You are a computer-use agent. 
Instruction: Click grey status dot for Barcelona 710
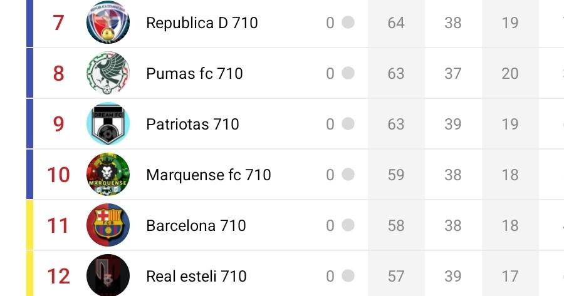pyautogui.click(x=348, y=225)
